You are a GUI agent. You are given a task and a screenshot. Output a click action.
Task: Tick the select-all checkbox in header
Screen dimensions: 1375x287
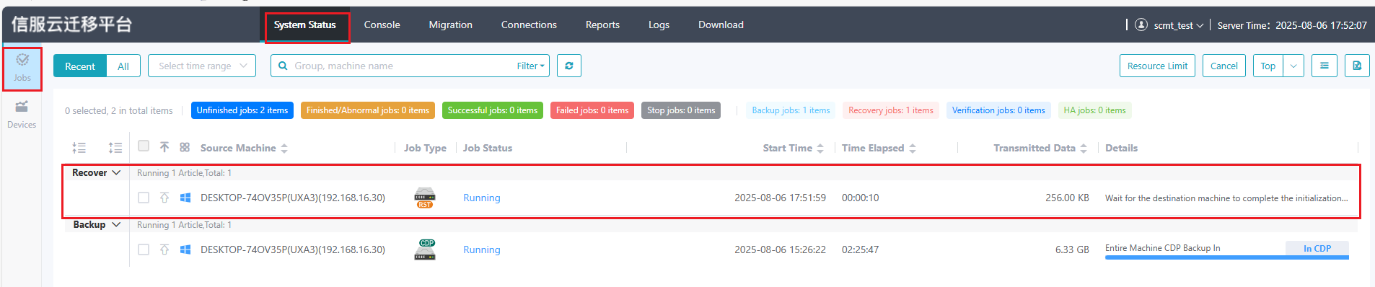(x=144, y=146)
